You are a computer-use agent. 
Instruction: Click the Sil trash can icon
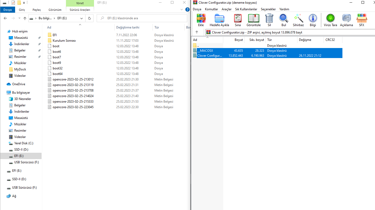(269, 20)
